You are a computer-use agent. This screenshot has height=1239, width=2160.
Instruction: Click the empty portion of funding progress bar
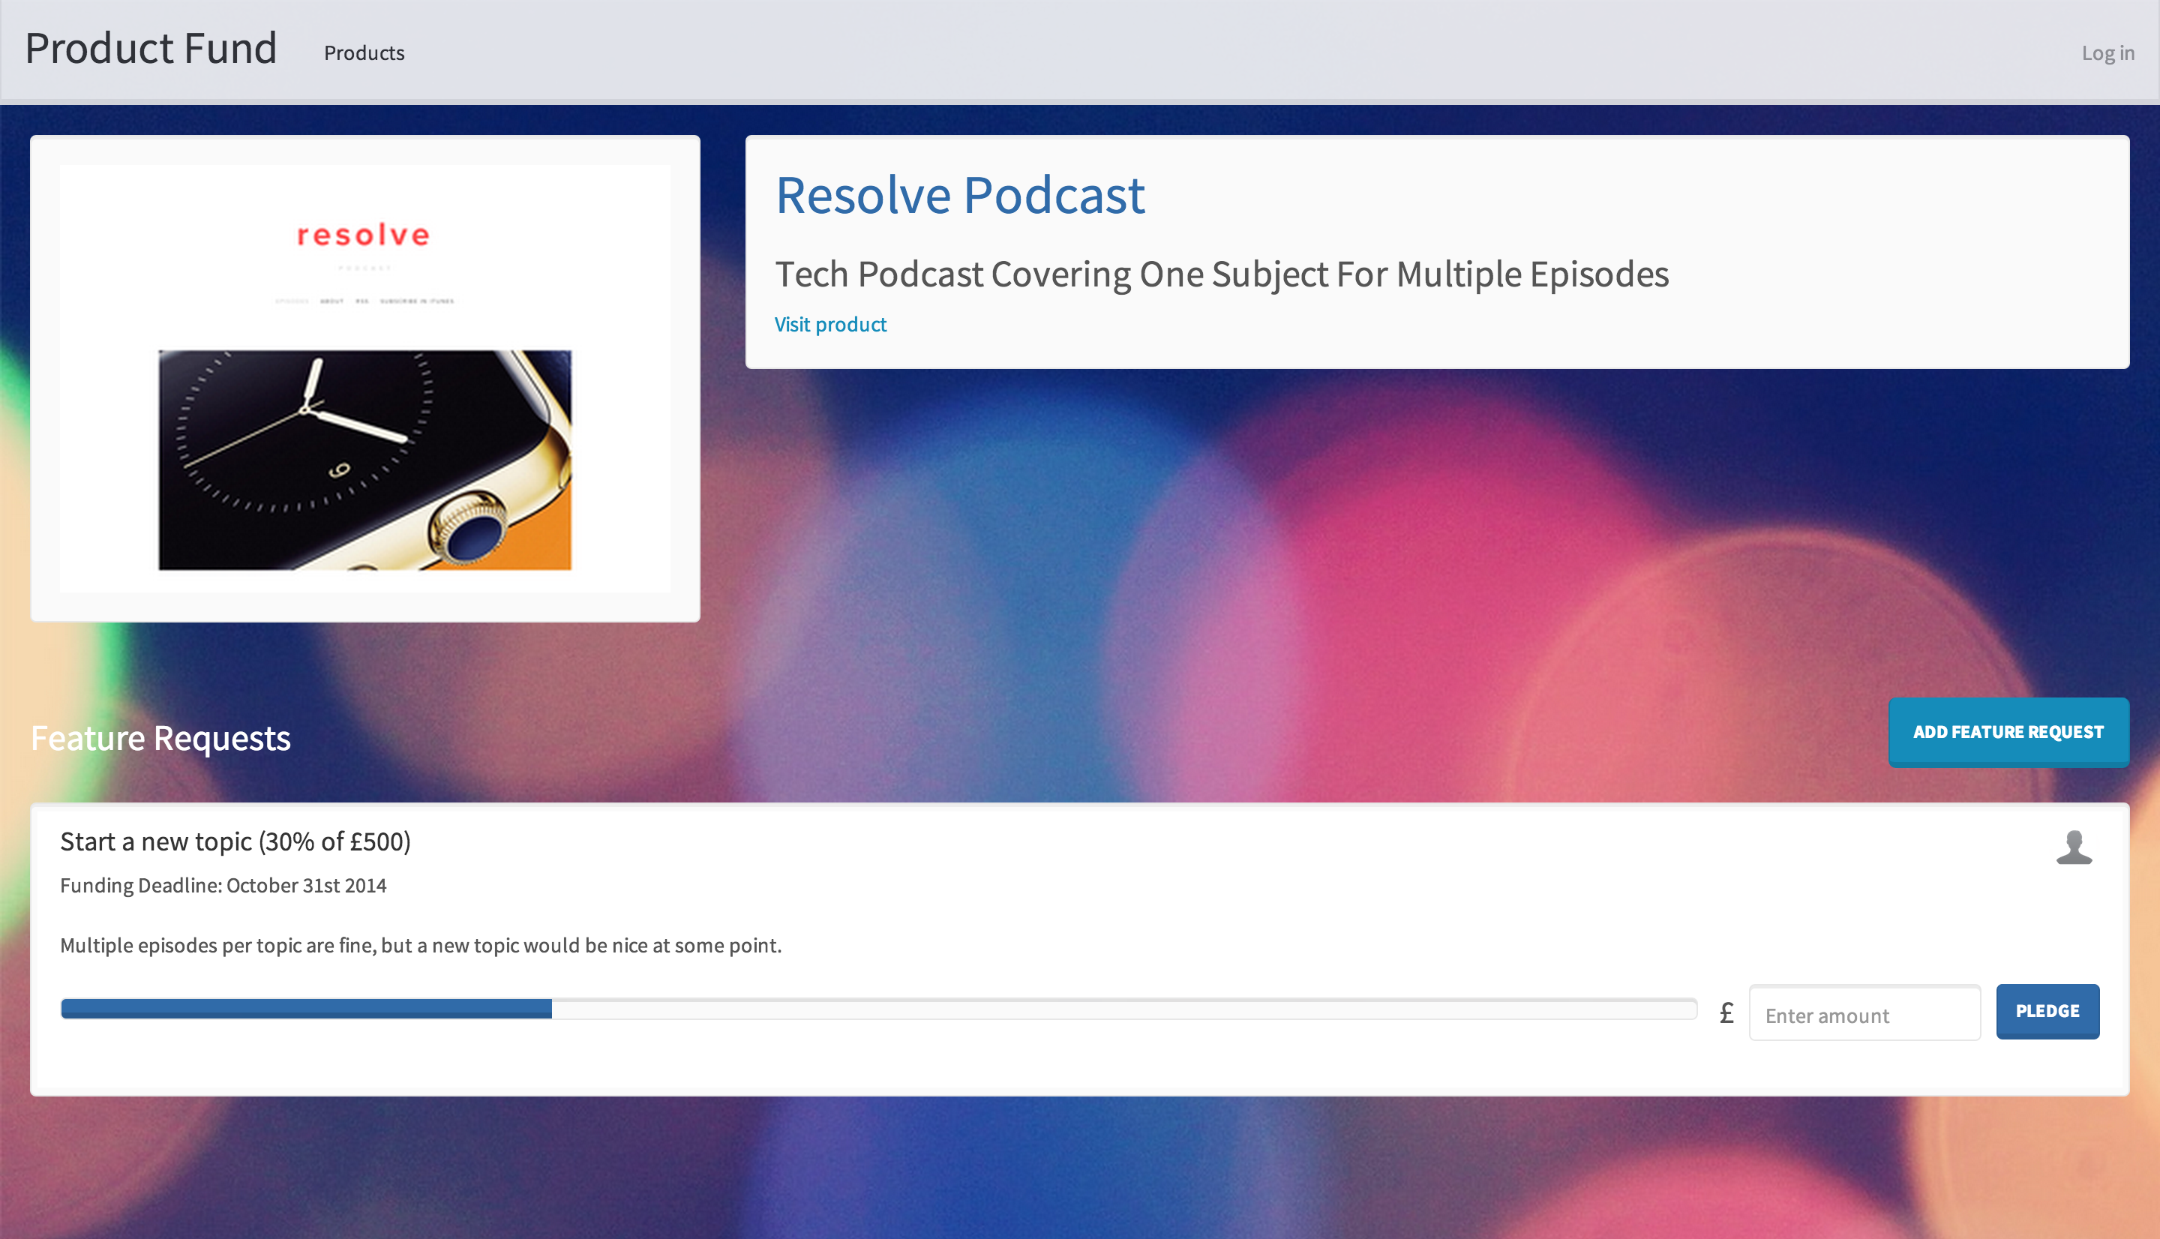(x=1123, y=1009)
